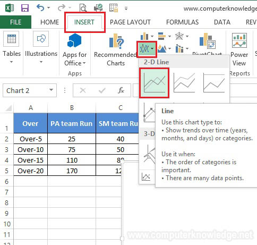257x245 pixels.
Task: Open the FILE menu tab
Action: click(x=15, y=22)
